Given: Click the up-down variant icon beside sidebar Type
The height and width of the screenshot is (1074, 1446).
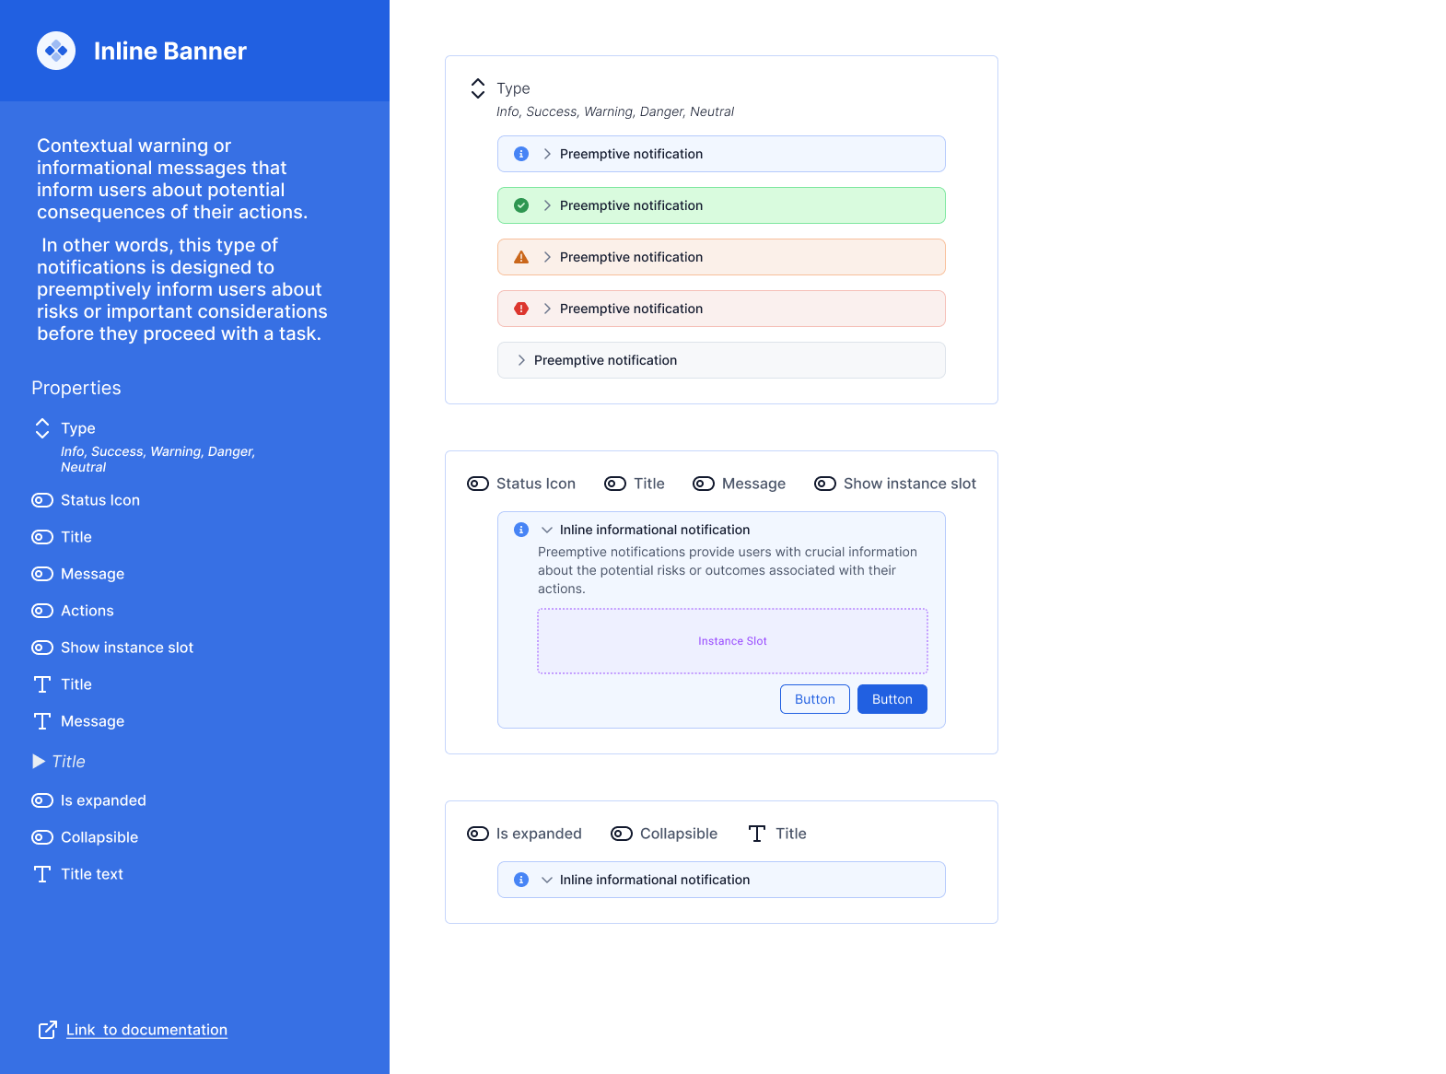Looking at the screenshot, I should pyautogui.click(x=42, y=428).
